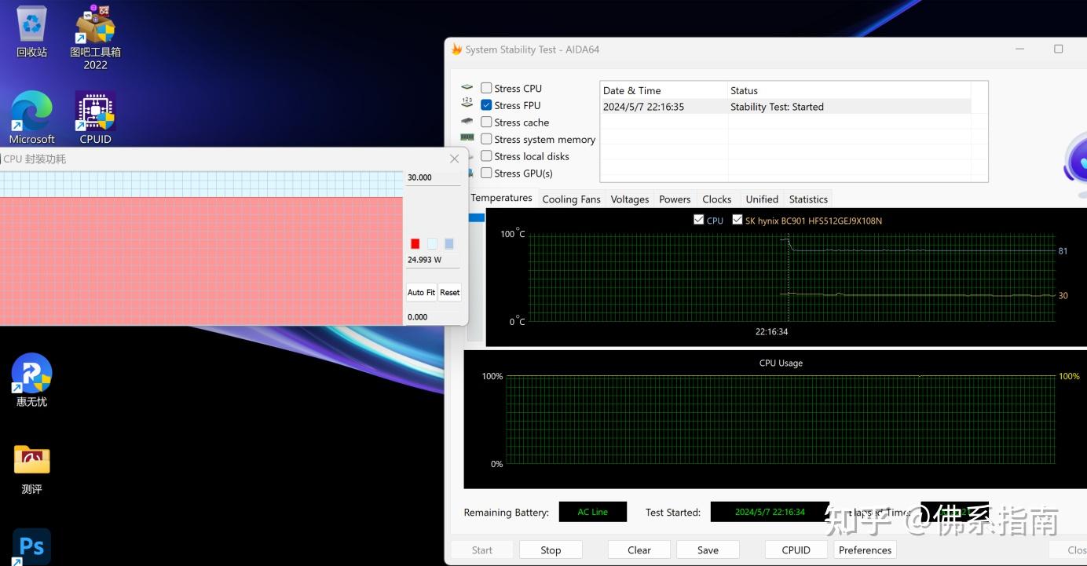Viewport: 1087px width, 566px height.
Task: Maximize the AIDA64 System Stability Test window
Action: tap(1058, 49)
